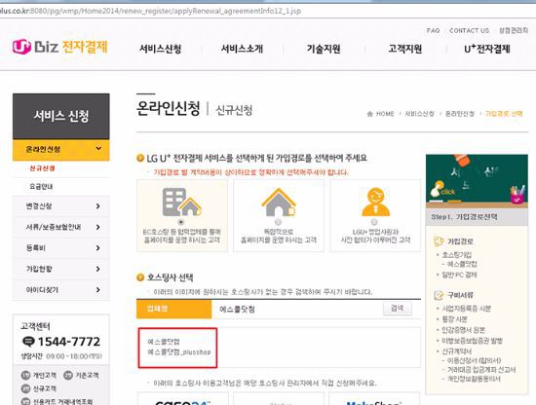
Task: Click the LGU+ salesperson figure icon
Action: (375, 202)
